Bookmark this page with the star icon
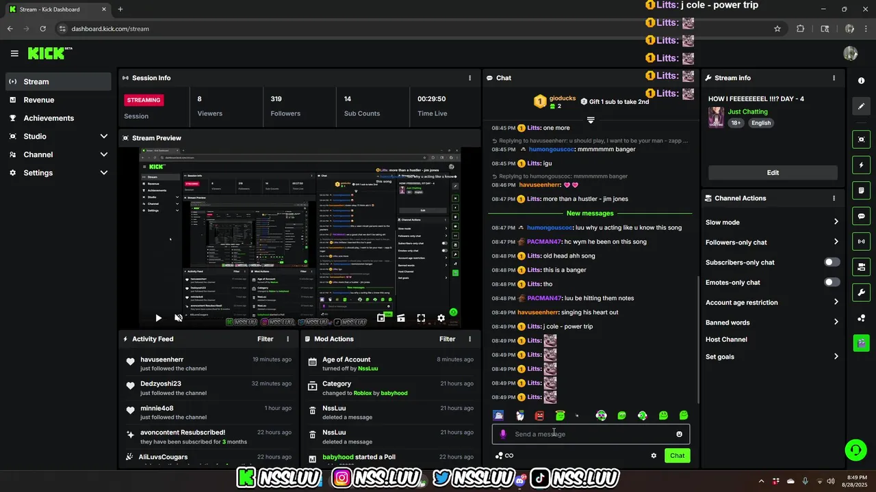This screenshot has height=492, width=876. click(777, 29)
